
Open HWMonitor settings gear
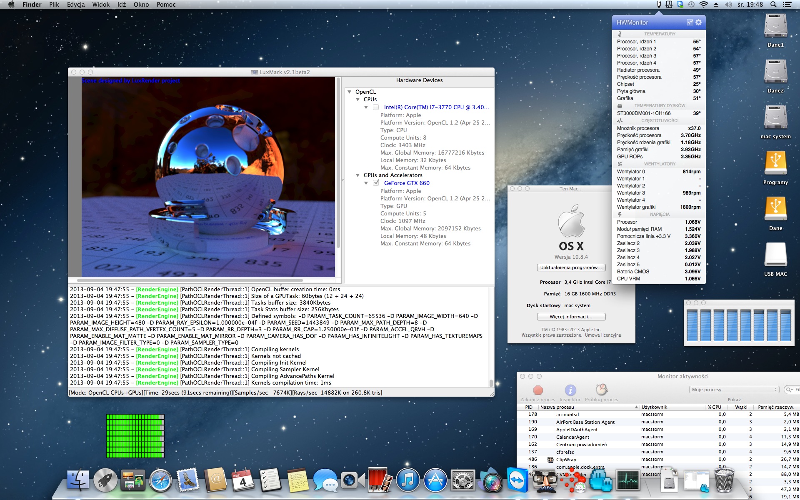point(699,22)
